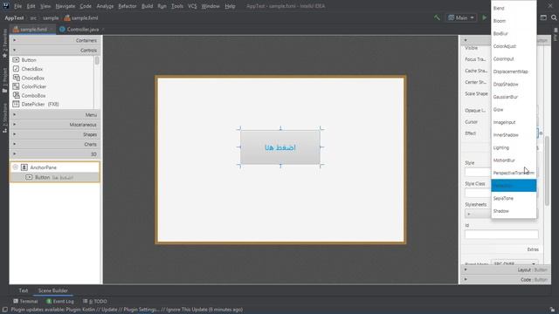Click the Project folder sidebar icon
This screenshot has height=314, width=559.
pyautogui.click(x=4, y=91)
